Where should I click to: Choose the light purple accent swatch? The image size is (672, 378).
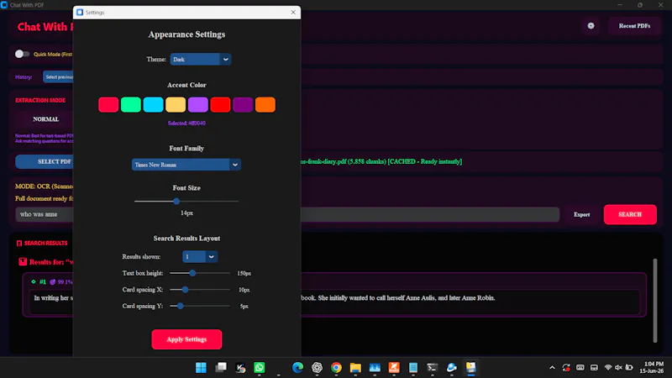coord(198,104)
